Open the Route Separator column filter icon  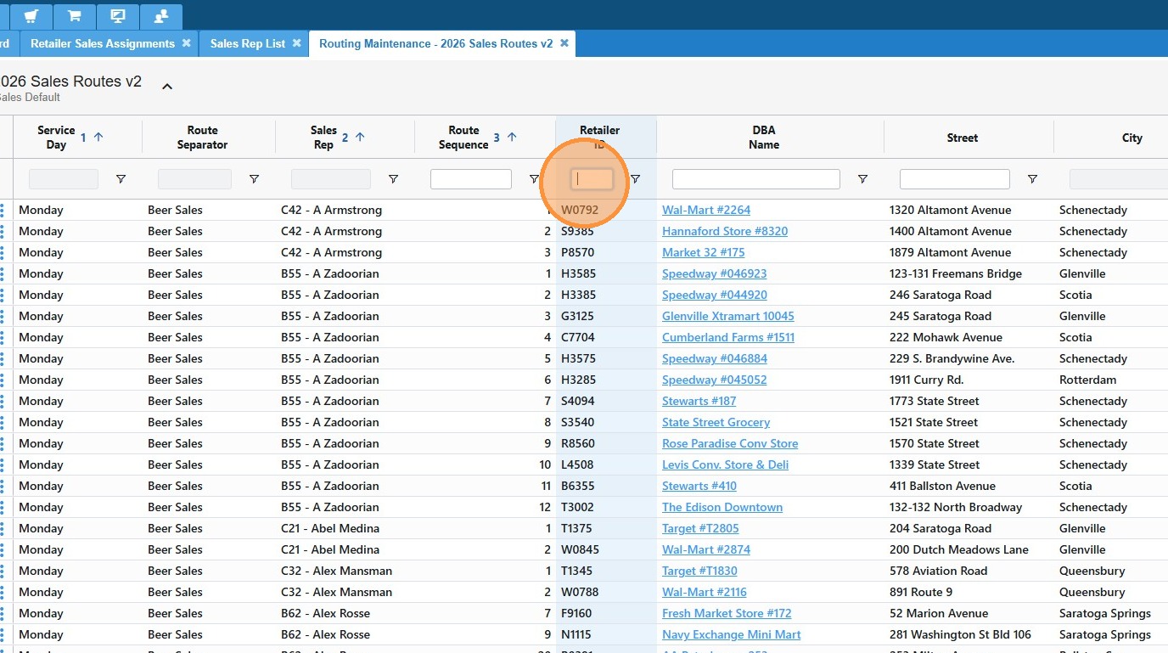(254, 179)
